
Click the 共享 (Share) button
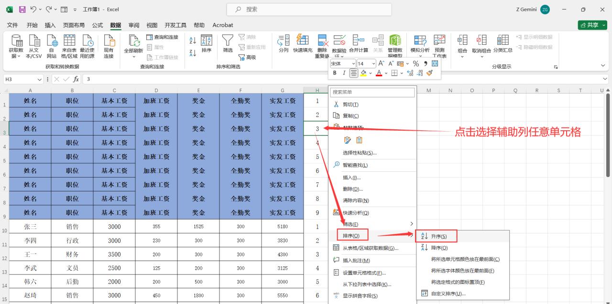point(592,25)
